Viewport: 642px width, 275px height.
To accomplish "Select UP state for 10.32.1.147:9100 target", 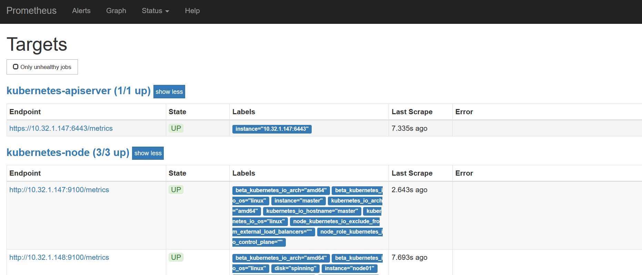I will (176, 190).
